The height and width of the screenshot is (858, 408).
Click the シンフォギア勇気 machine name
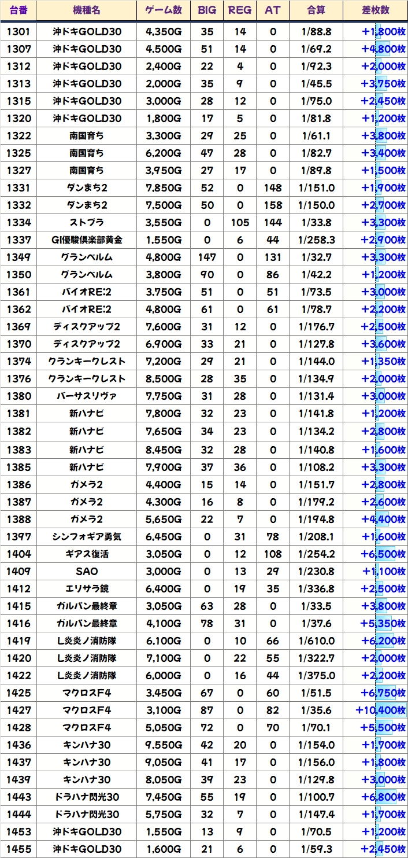click(x=87, y=536)
